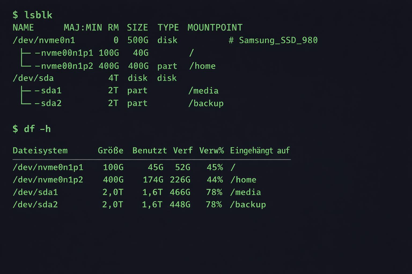Select the MOUNTPOINT column header
The image size is (412, 274).
(215, 27)
